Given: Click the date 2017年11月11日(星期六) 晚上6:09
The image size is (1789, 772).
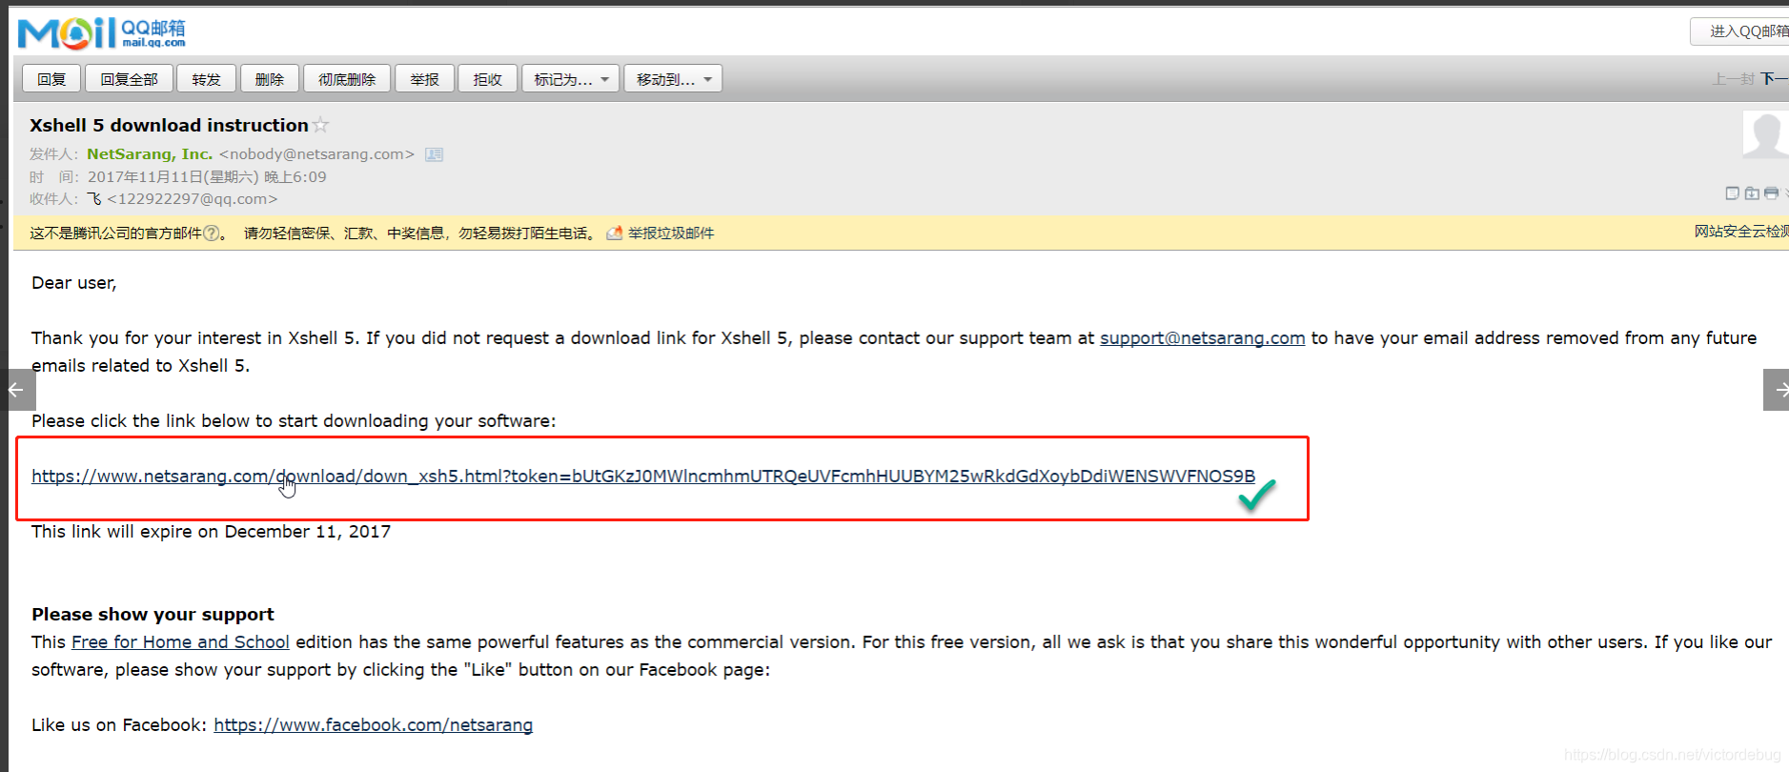Looking at the screenshot, I should click(207, 177).
